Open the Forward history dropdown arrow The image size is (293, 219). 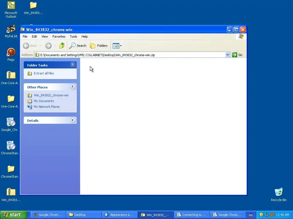pos(55,46)
